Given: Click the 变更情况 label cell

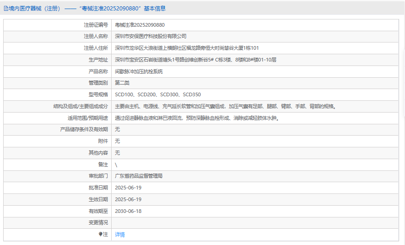Looking at the screenshot, I should [57, 222].
